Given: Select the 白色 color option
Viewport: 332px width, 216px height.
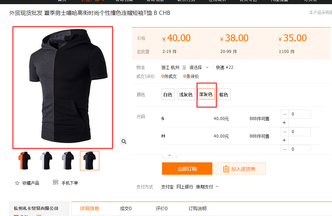Looking at the screenshot, I should (168, 94).
